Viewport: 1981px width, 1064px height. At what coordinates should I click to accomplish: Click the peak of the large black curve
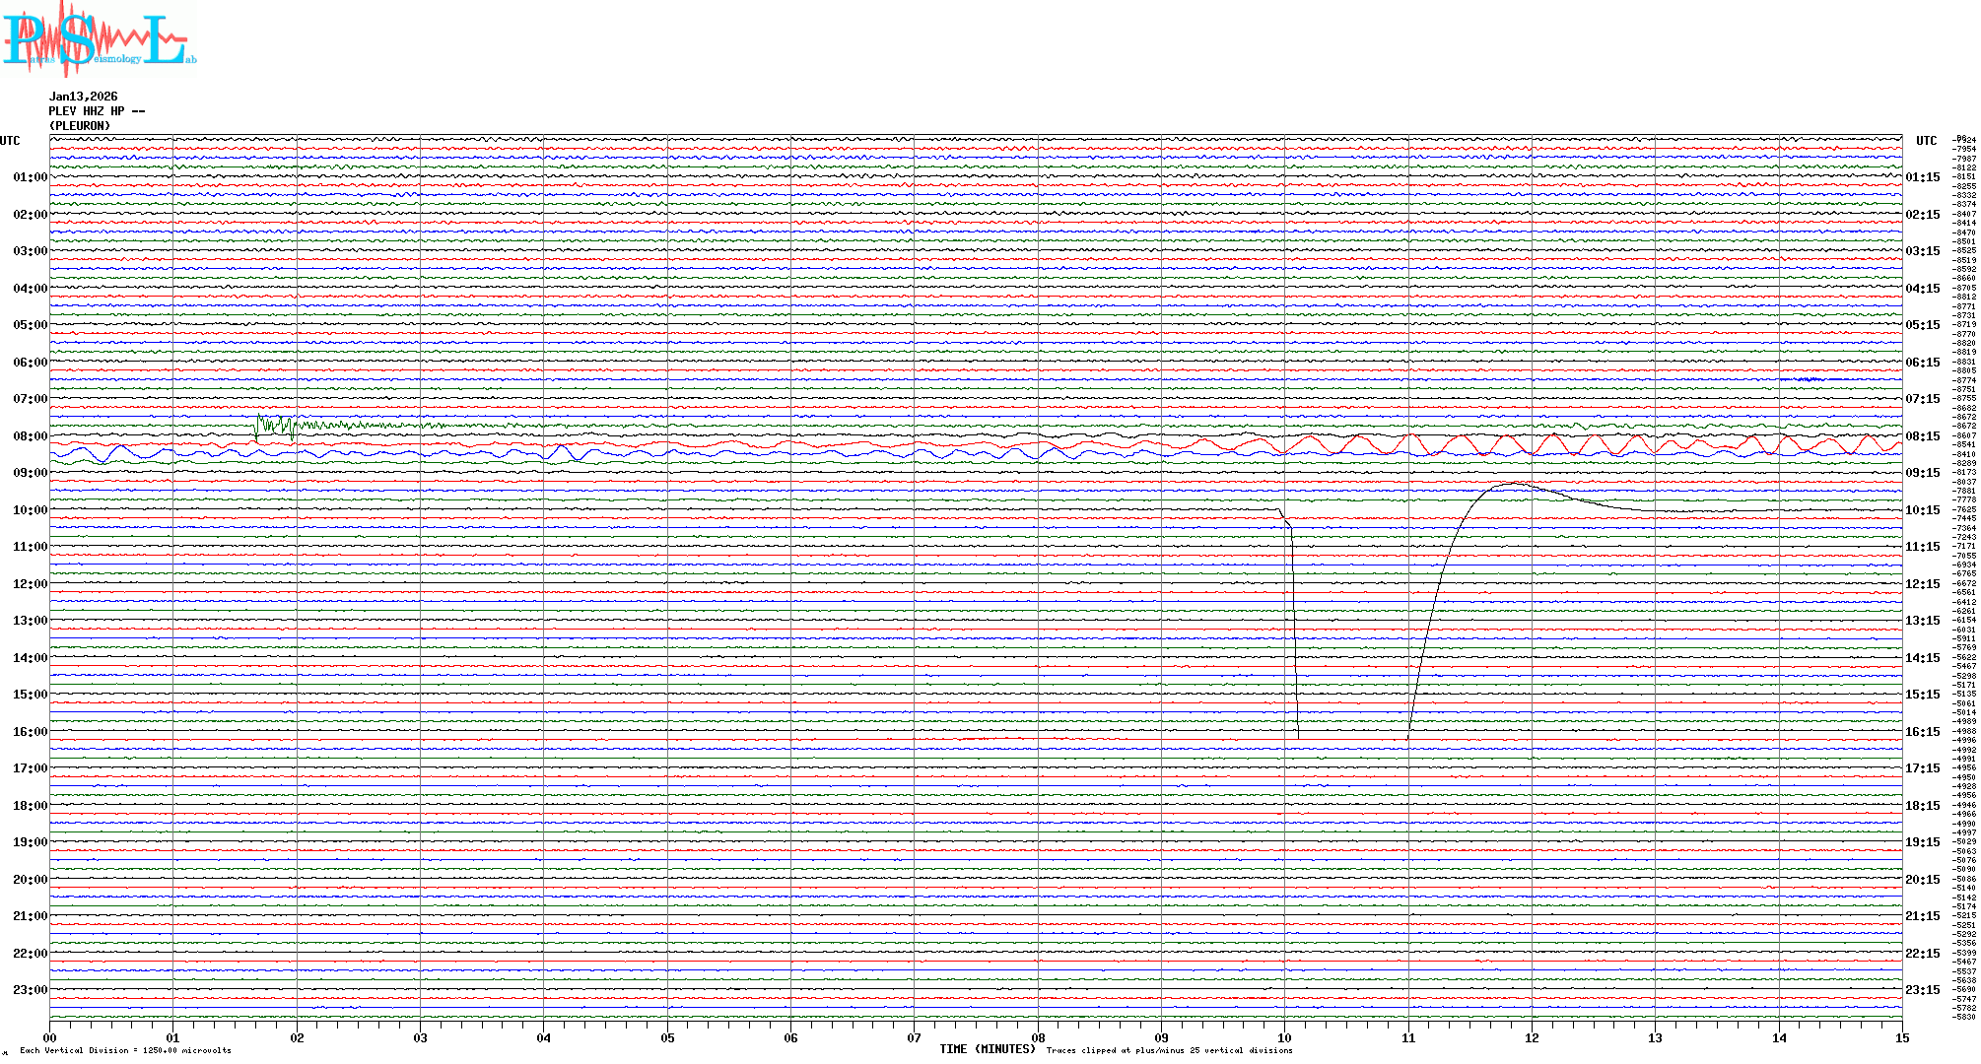click(x=1513, y=484)
